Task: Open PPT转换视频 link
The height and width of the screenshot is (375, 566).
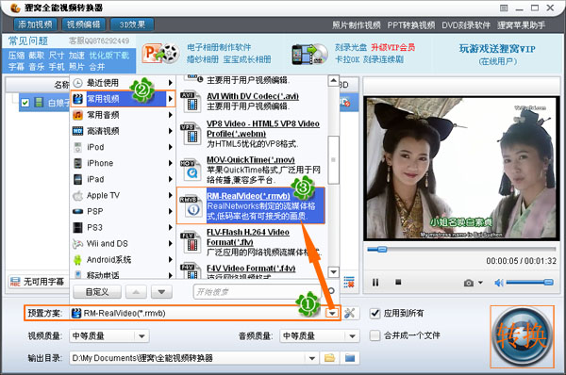Action: coord(410,25)
